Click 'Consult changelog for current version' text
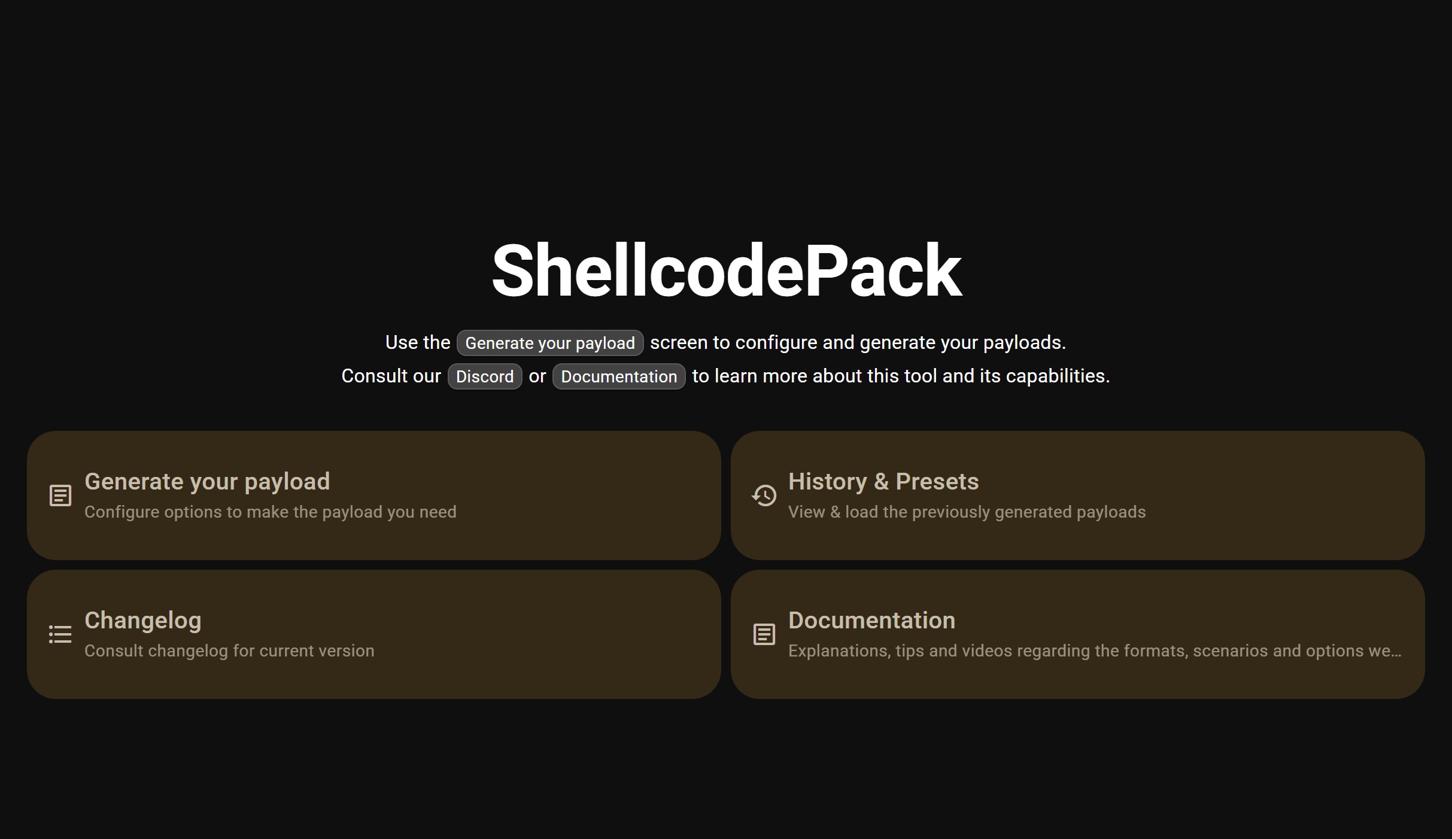 229,651
